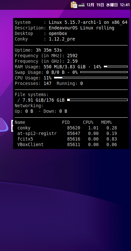Click VBoxClient's memory value '0.06'
131x251 pixels.
[112, 144]
